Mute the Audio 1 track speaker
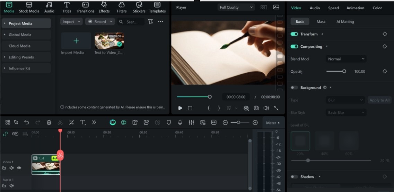Viewport: 394px width, 192px height. pyautogui.click(x=11, y=186)
